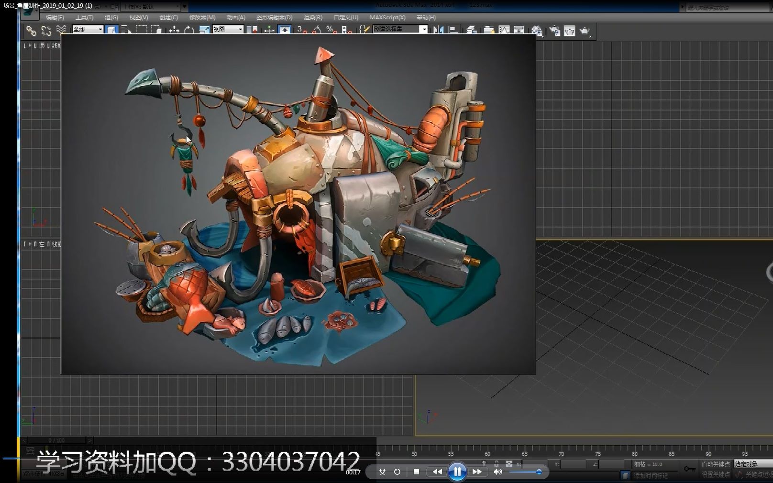Click the fish house reference image
Screen dimensions: 773x483
tap(298, 204)
